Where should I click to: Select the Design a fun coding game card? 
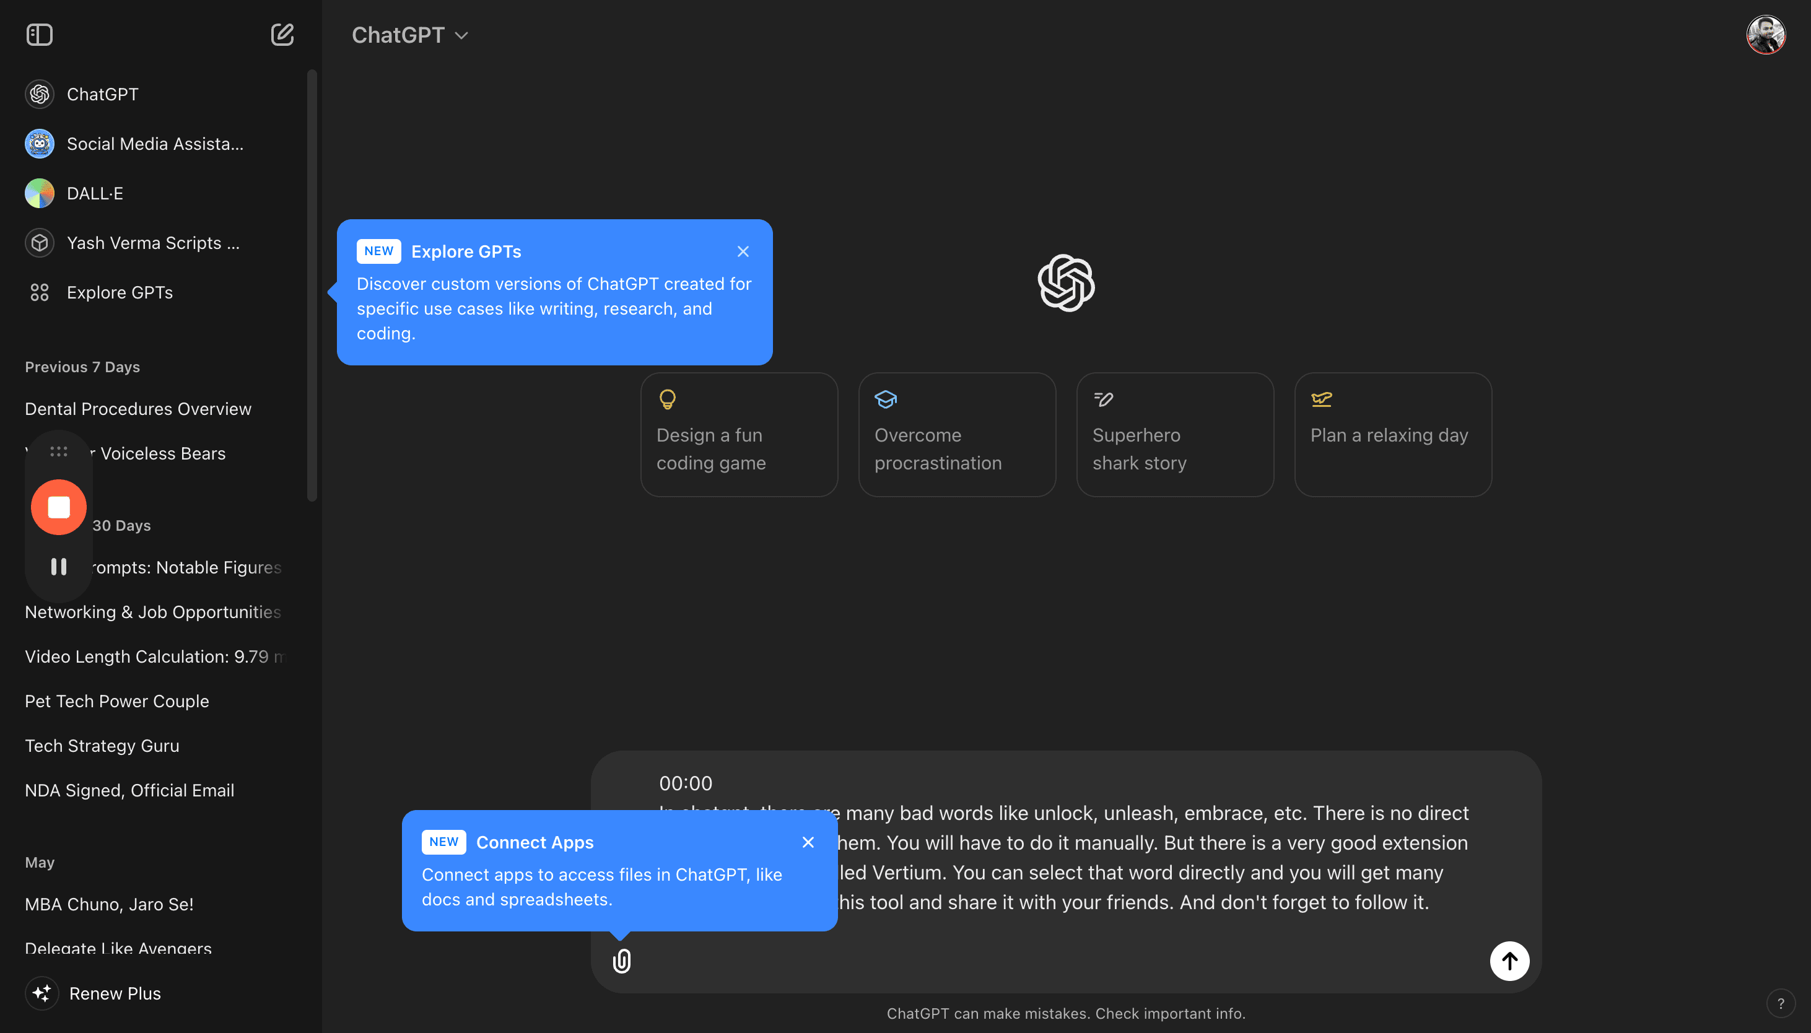[x=739, y=435]
